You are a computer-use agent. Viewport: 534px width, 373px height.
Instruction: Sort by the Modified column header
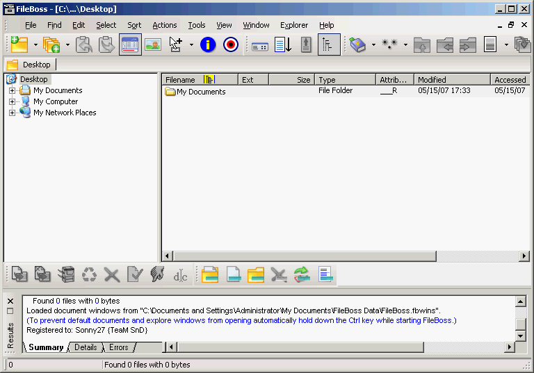pyautogui.click(x=452, y=80)
